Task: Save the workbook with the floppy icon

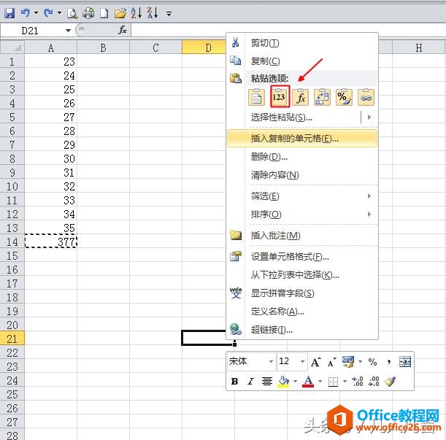Action: click(x=9, y=13)
